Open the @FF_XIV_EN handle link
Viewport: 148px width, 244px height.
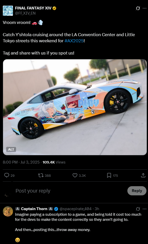click(x=25, y=13)
